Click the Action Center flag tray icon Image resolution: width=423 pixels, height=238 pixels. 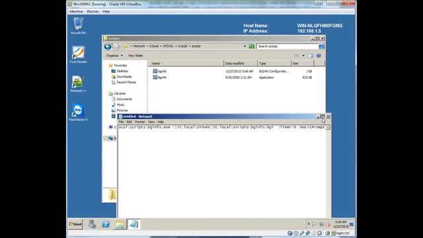coord(315,224)
